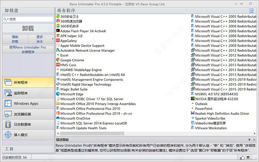The width and height of the screenshot is (259, 162).
Task: Switch to 所有程序 section
Action: coord(28,83)
